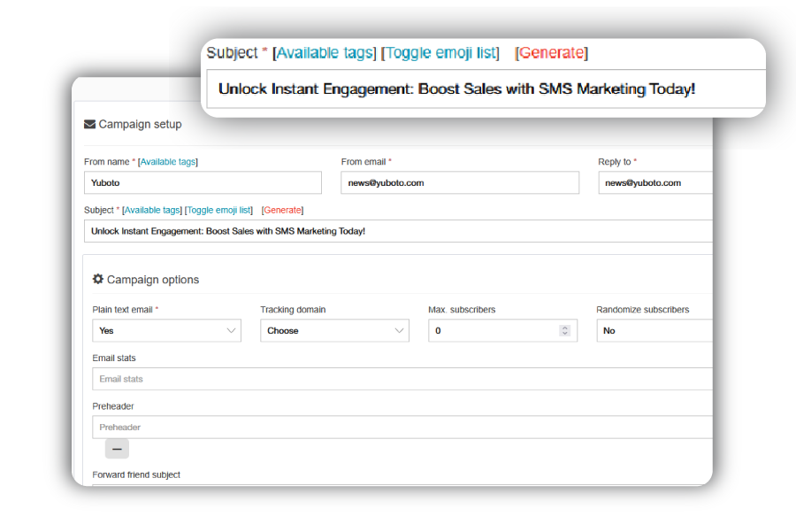Focus the Subject field in the campaign form
The height and width of the screenshot is (532, 796).
398,231
